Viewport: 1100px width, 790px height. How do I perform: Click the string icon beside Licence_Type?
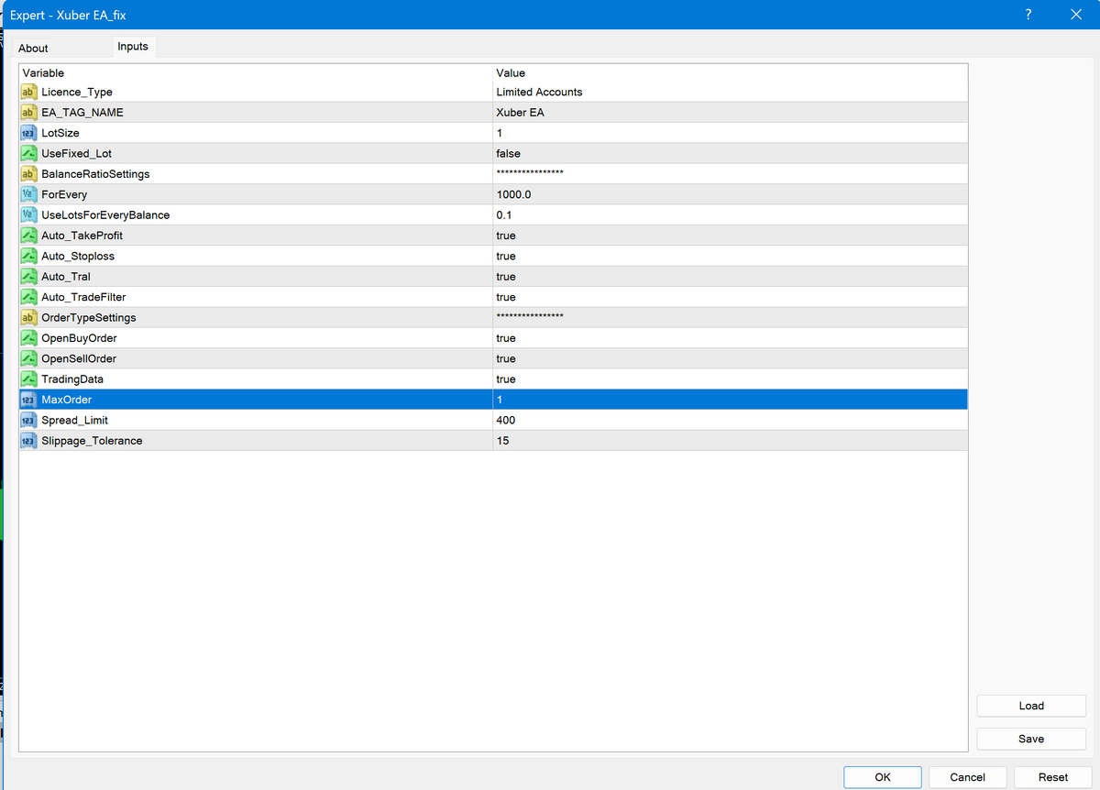click(x=27, y=92)
